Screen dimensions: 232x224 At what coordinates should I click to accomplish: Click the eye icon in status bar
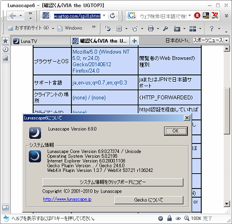(x=178, y=218)
